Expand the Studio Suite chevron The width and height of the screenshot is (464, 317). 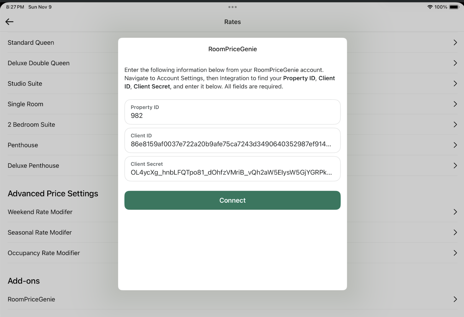[x=455, y=84]
